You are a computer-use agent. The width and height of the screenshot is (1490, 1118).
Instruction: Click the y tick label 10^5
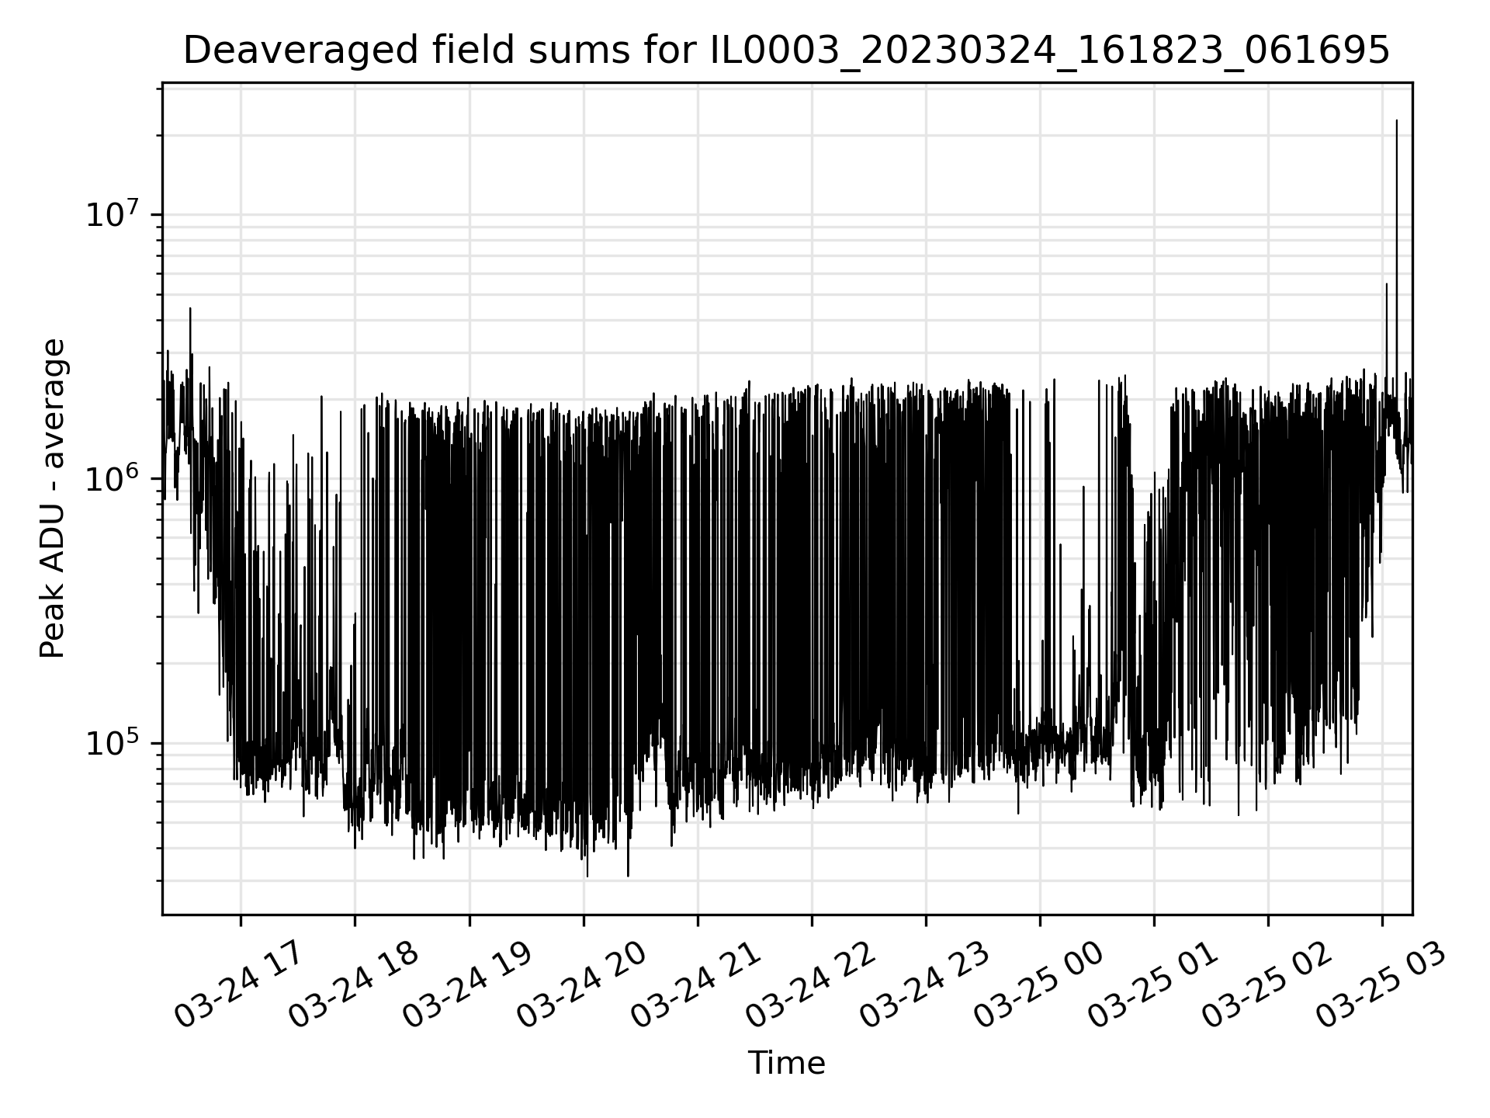113,743
